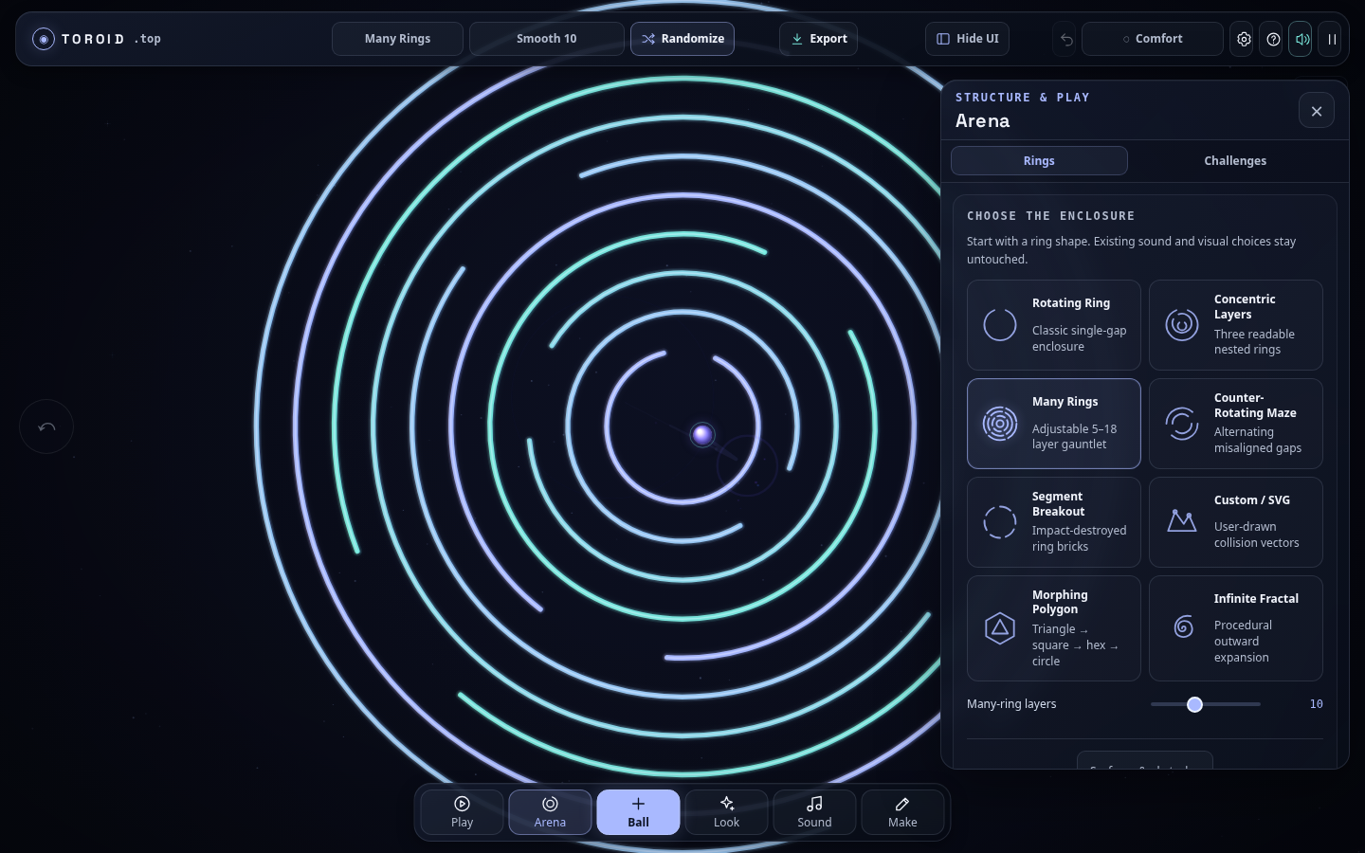Click the round undo button beside the canvas
This screenshot has height=853, width=1365.
point(46,426)
